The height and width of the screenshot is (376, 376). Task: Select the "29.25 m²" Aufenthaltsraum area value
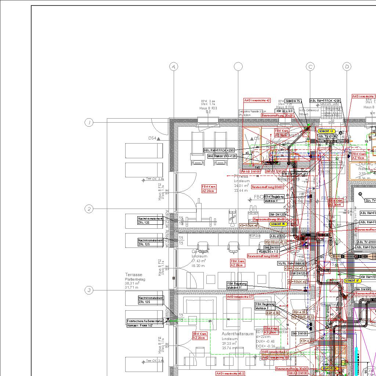tap(230, 343)
